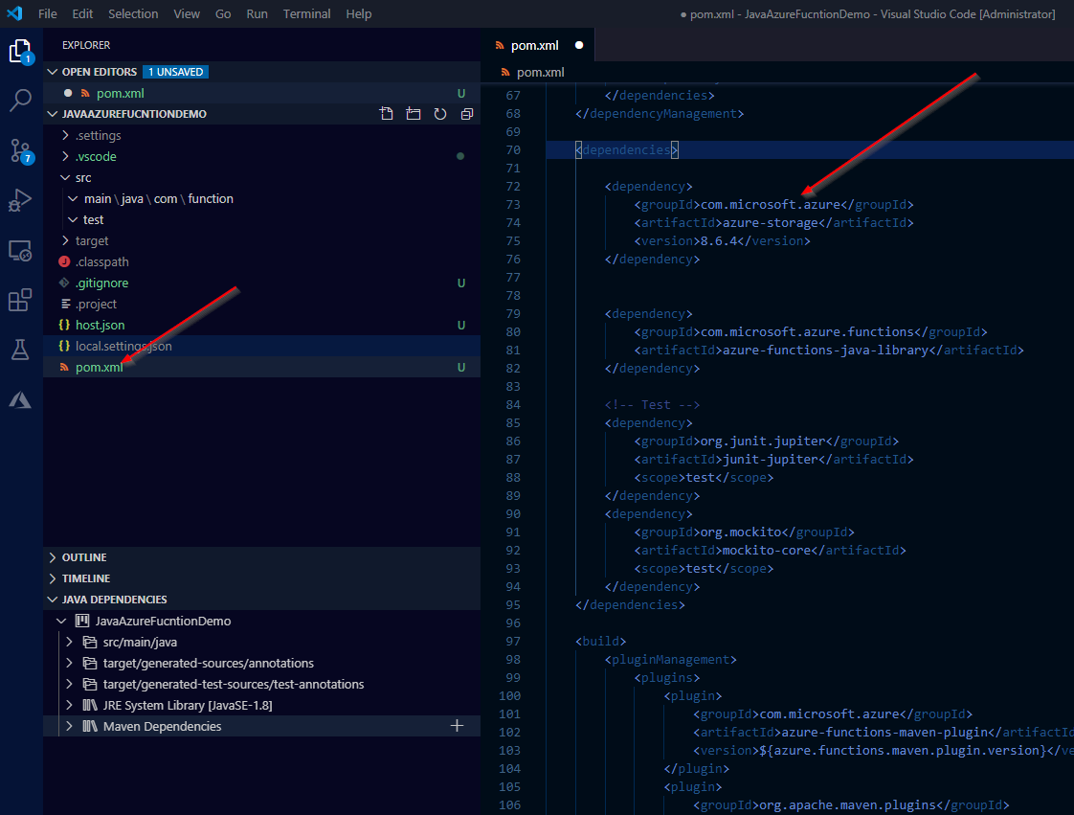The height and width of the screenshot is (815, 1074).
Task: Expand the target folder
Action: pyautogui.click(x=92, y=240)
